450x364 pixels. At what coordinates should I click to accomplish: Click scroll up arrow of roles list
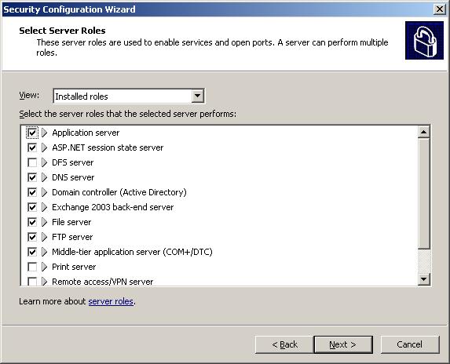423,132
